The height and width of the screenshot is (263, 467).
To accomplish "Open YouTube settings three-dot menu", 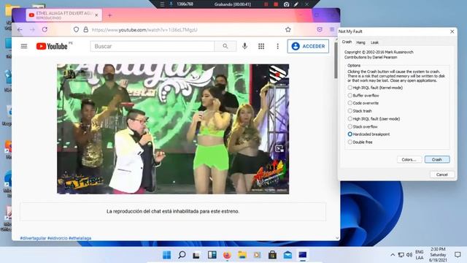I will pos(277,46).
